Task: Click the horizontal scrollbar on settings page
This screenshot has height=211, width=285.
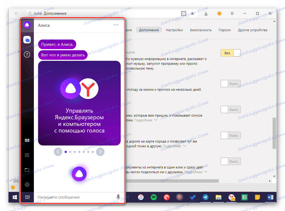Action: pyautogui.click(x=172, y=181)
